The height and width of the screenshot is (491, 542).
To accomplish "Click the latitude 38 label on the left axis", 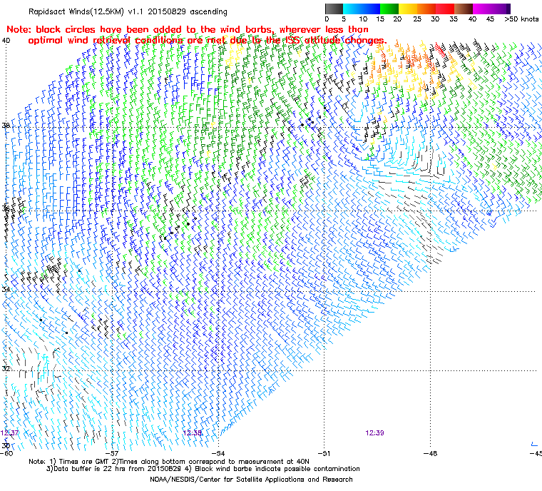I will point(6,125).
